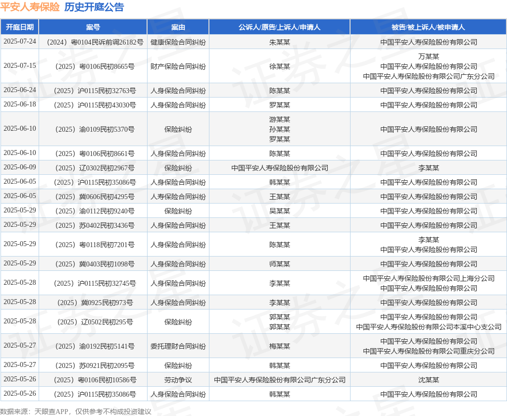Viewport: 507px width, 416px height.
Task: Click defendant 中国平安人寿保险股份有限公司重庆分公司
Action: click(429, 351)
